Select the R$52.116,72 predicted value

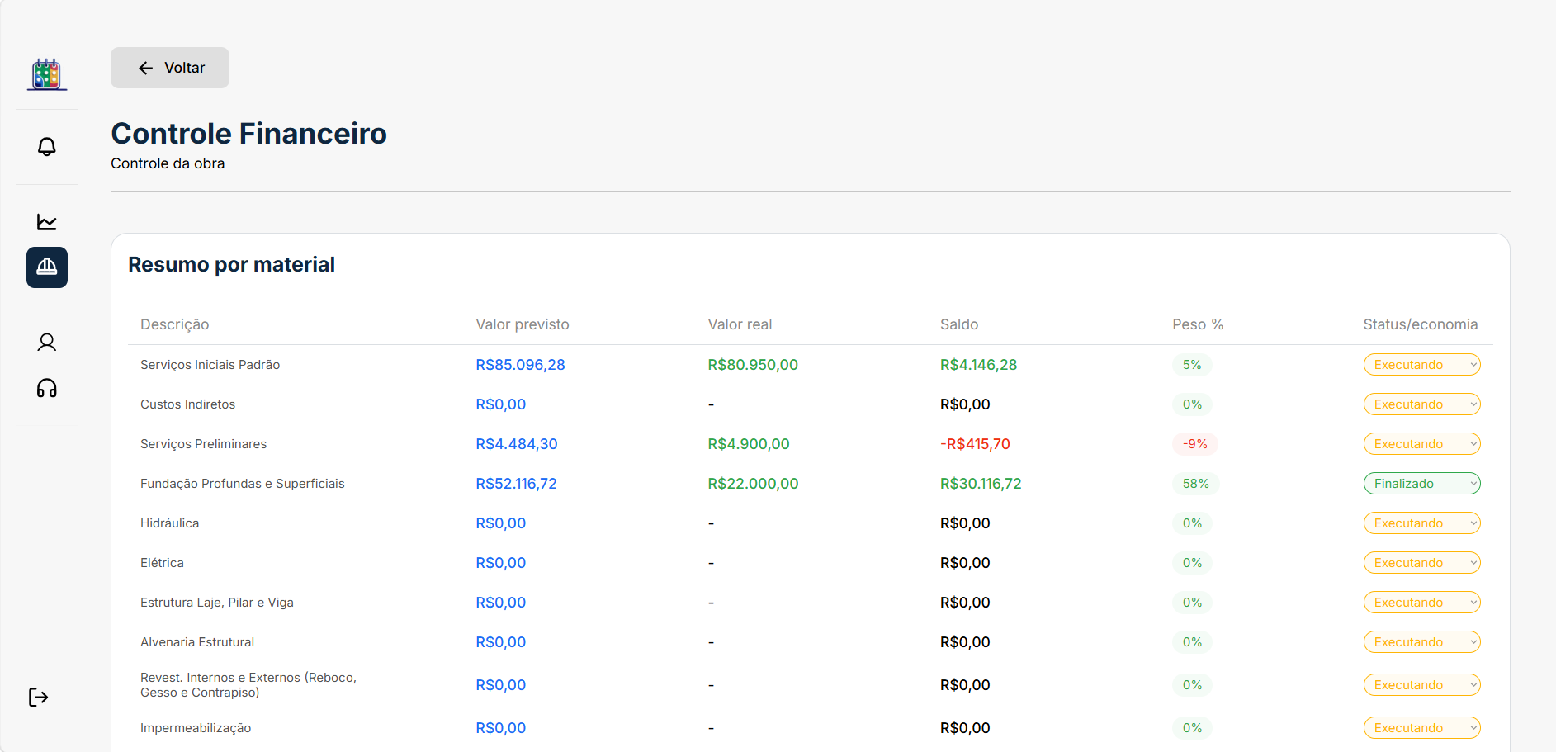[516, 484]
